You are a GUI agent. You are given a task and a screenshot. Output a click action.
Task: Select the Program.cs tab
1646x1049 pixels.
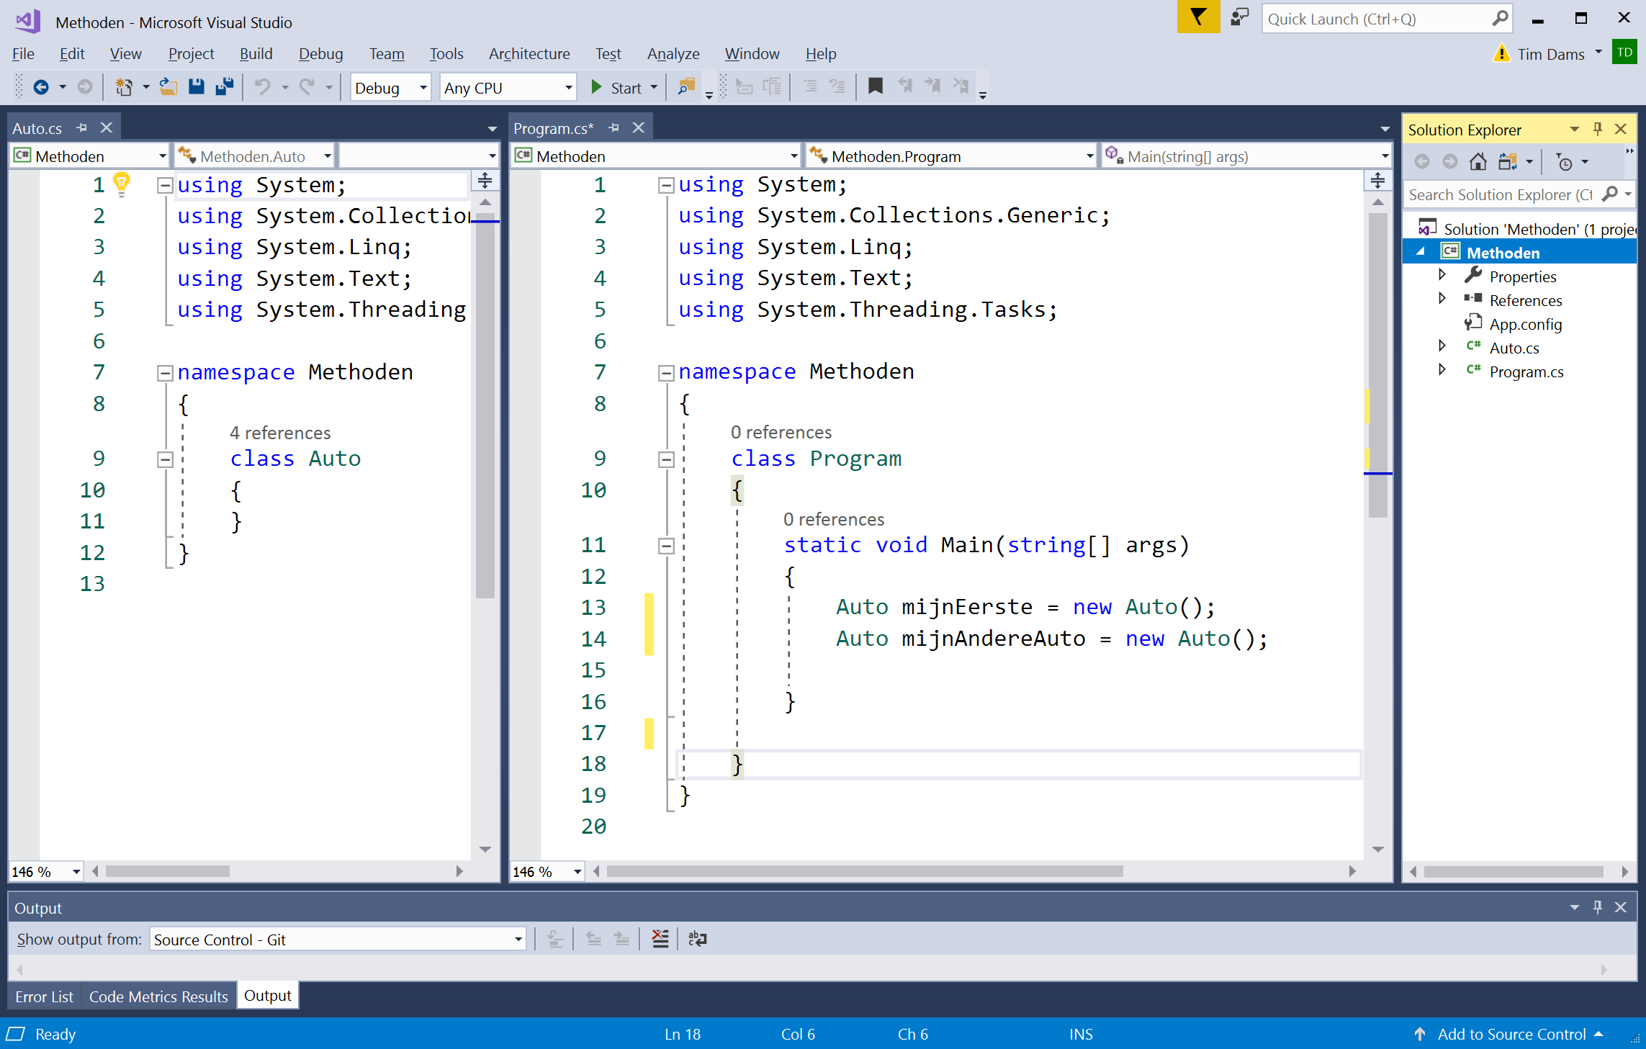tap(555, 127)
